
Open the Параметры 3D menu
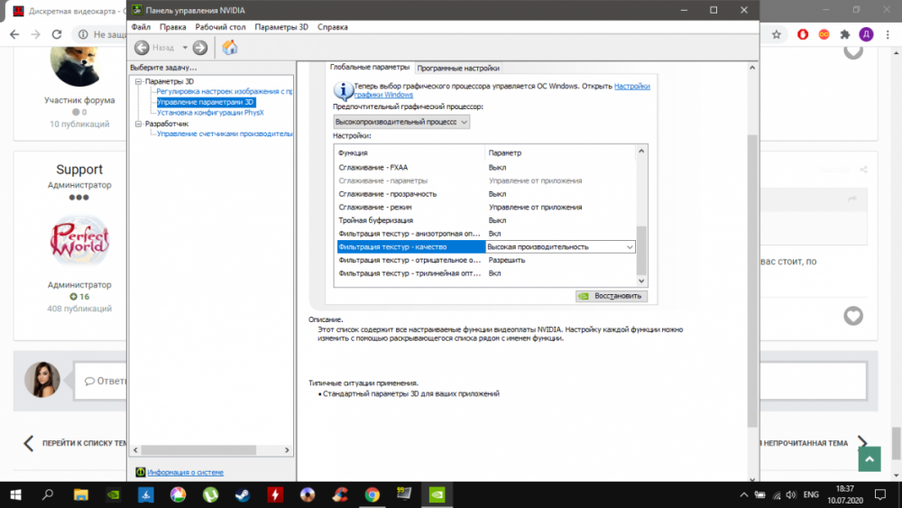coord(281,27)
